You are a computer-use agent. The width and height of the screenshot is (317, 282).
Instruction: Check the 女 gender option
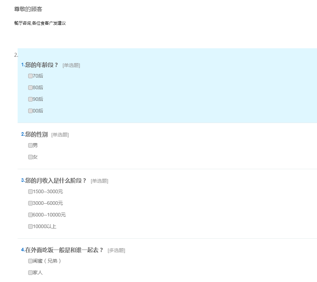30,157
